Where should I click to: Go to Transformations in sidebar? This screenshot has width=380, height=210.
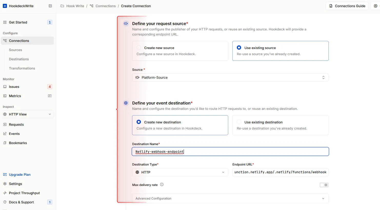(x=22, y=68)
